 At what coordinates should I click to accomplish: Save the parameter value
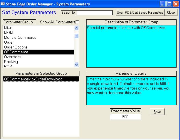point(157,112)
